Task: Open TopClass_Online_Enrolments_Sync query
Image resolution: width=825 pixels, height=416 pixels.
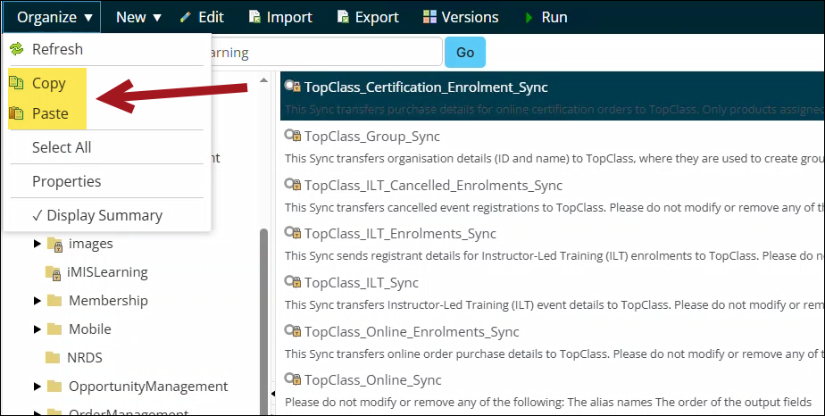Action: 412,332
